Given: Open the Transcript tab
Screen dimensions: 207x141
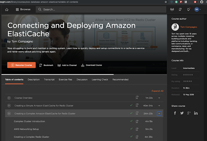Looking at the screenshot, I should click(x=49, y=80).
